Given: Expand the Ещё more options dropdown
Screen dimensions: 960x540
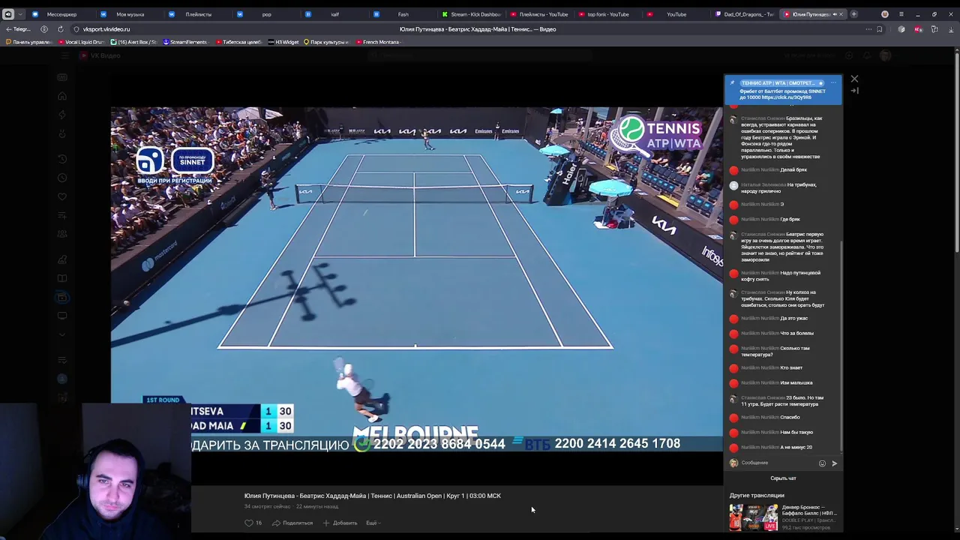Looking at the screenshot, I should click(x=373, y=523).
